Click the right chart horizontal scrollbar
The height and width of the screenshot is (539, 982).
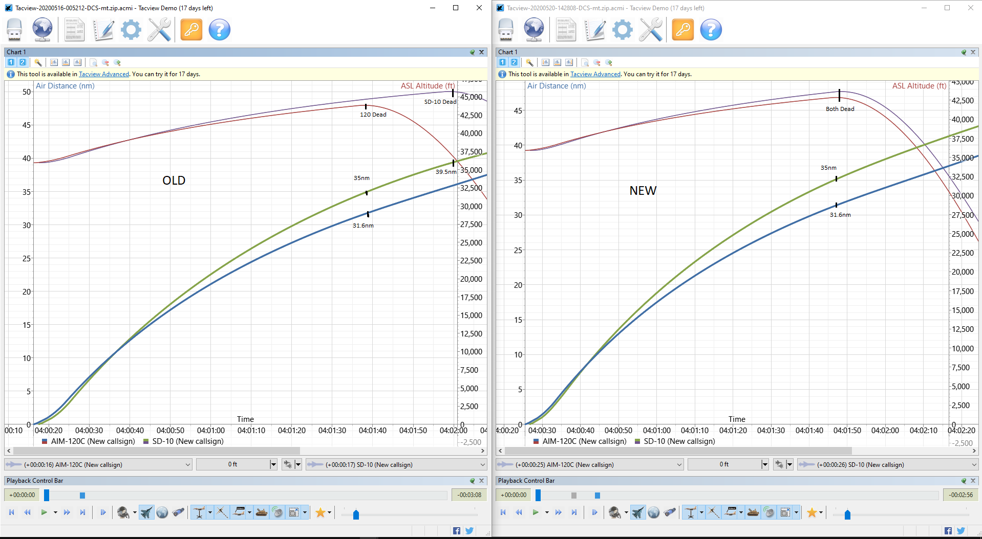tap(678, 451)
